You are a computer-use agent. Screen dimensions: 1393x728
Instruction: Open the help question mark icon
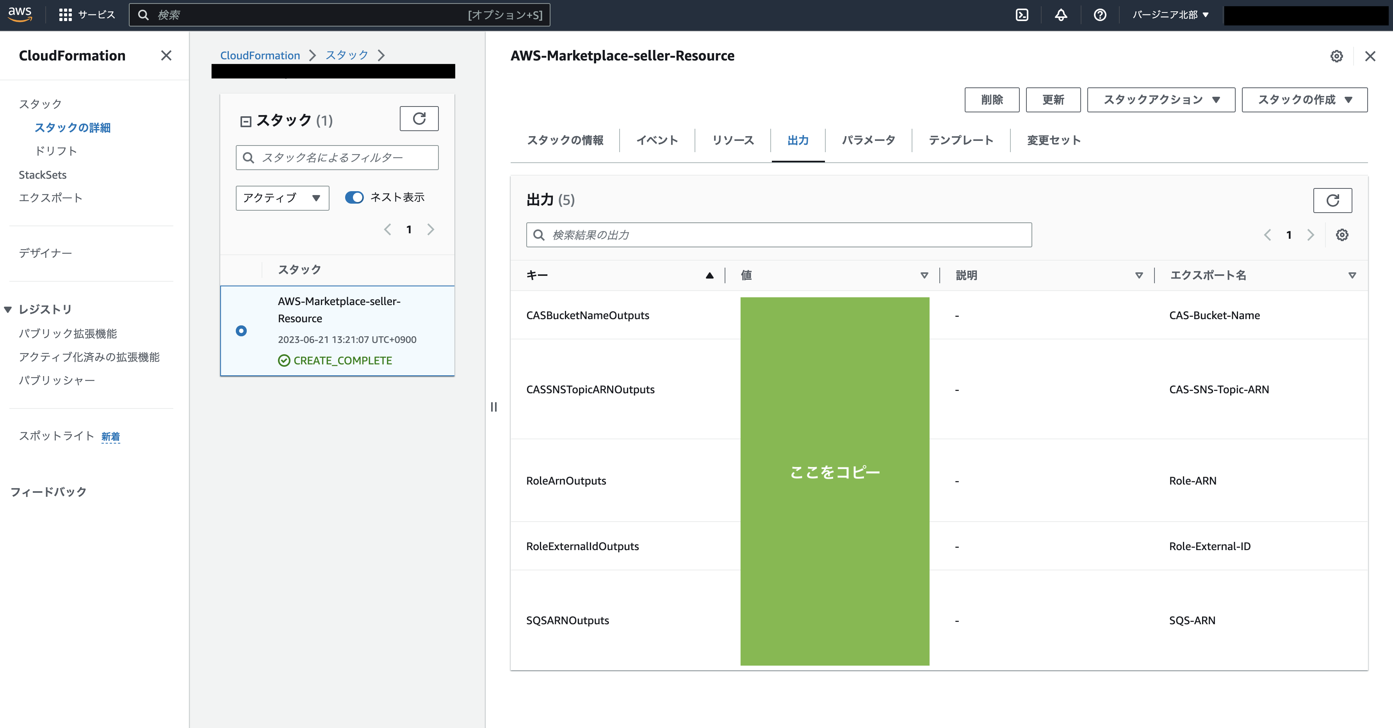click(1099, 14)
